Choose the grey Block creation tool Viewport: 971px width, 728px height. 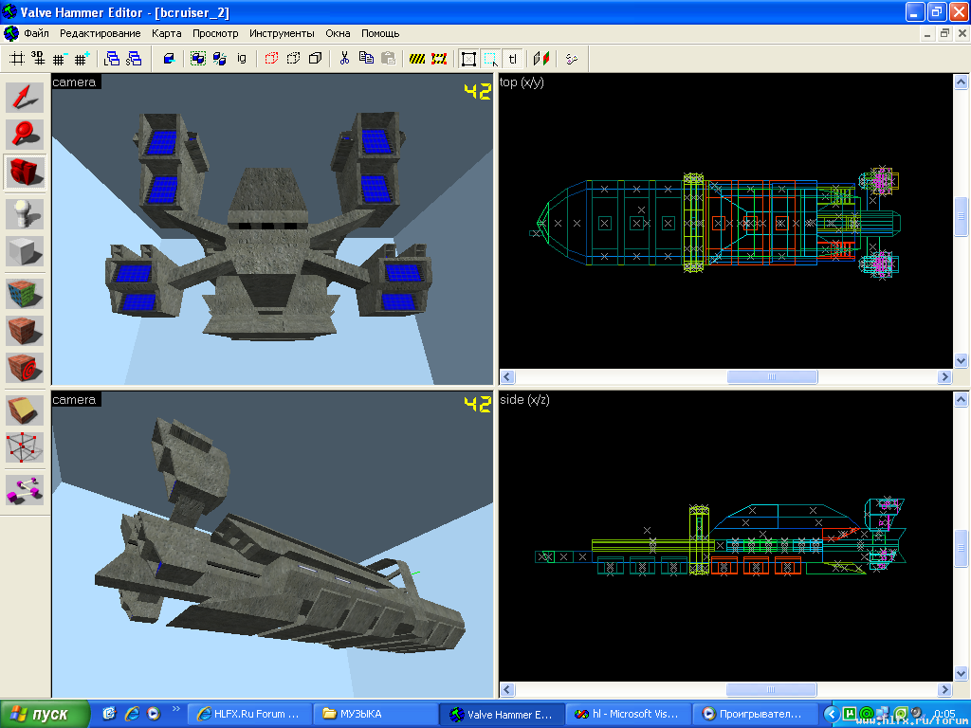coord(25,252)
